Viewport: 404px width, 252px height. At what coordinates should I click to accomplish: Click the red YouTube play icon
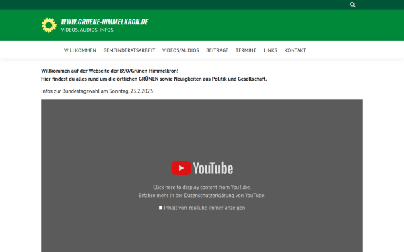point(181,168)
